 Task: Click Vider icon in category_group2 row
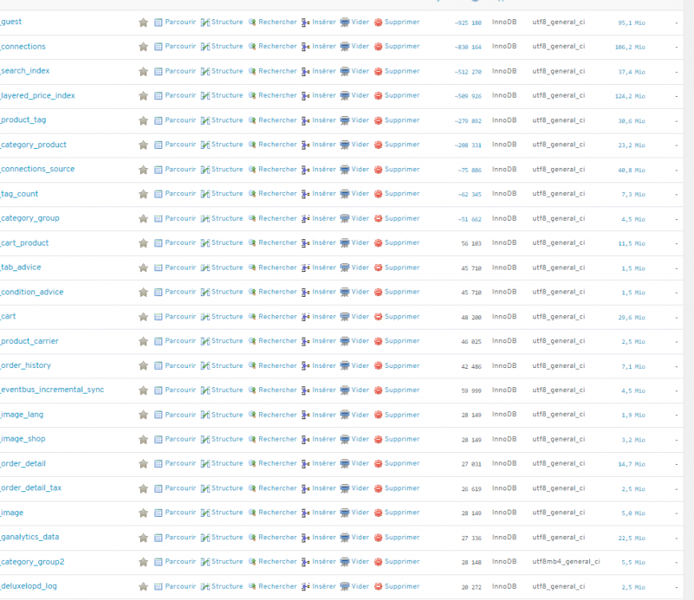tap(345, 562)
